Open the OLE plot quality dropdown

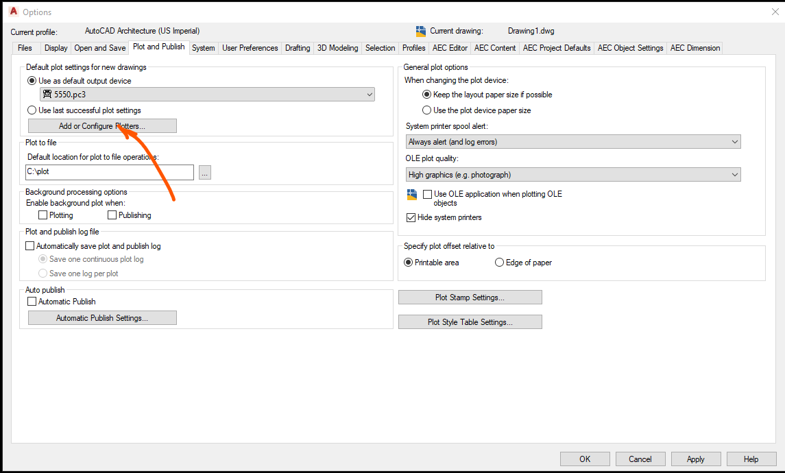point(736,174)
